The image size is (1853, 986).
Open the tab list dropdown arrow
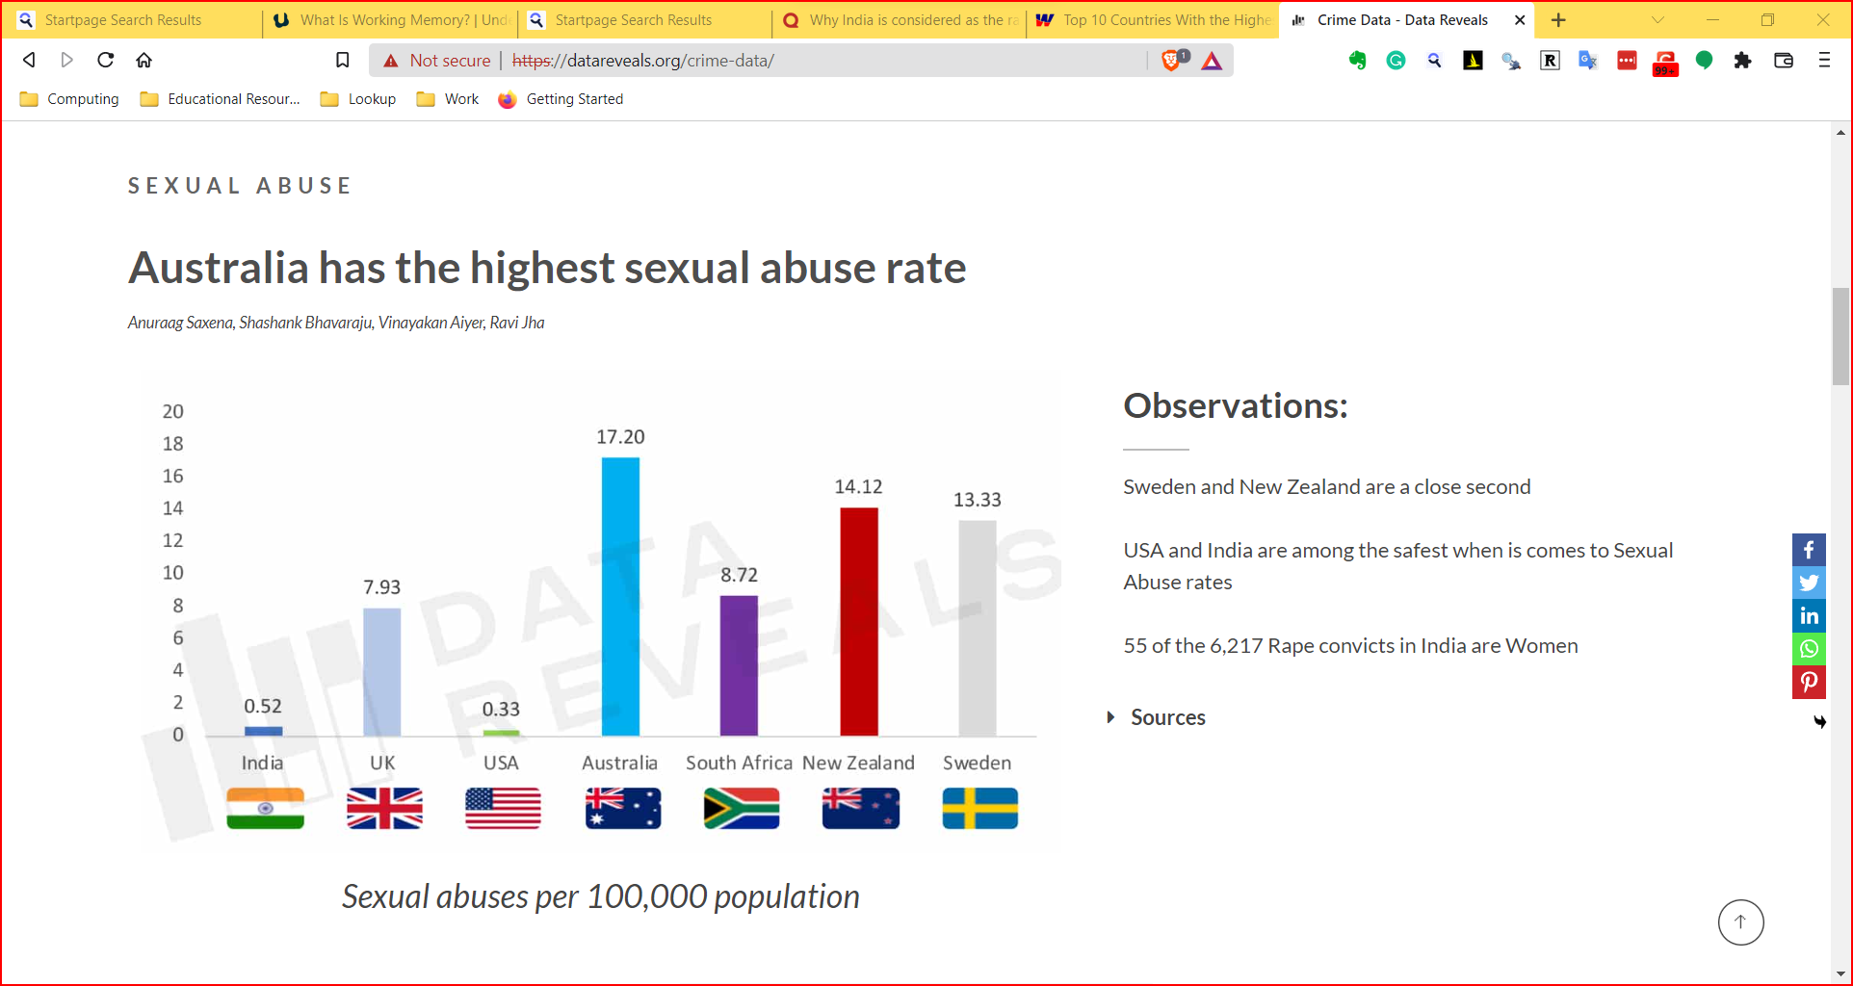pos(1657,20)
